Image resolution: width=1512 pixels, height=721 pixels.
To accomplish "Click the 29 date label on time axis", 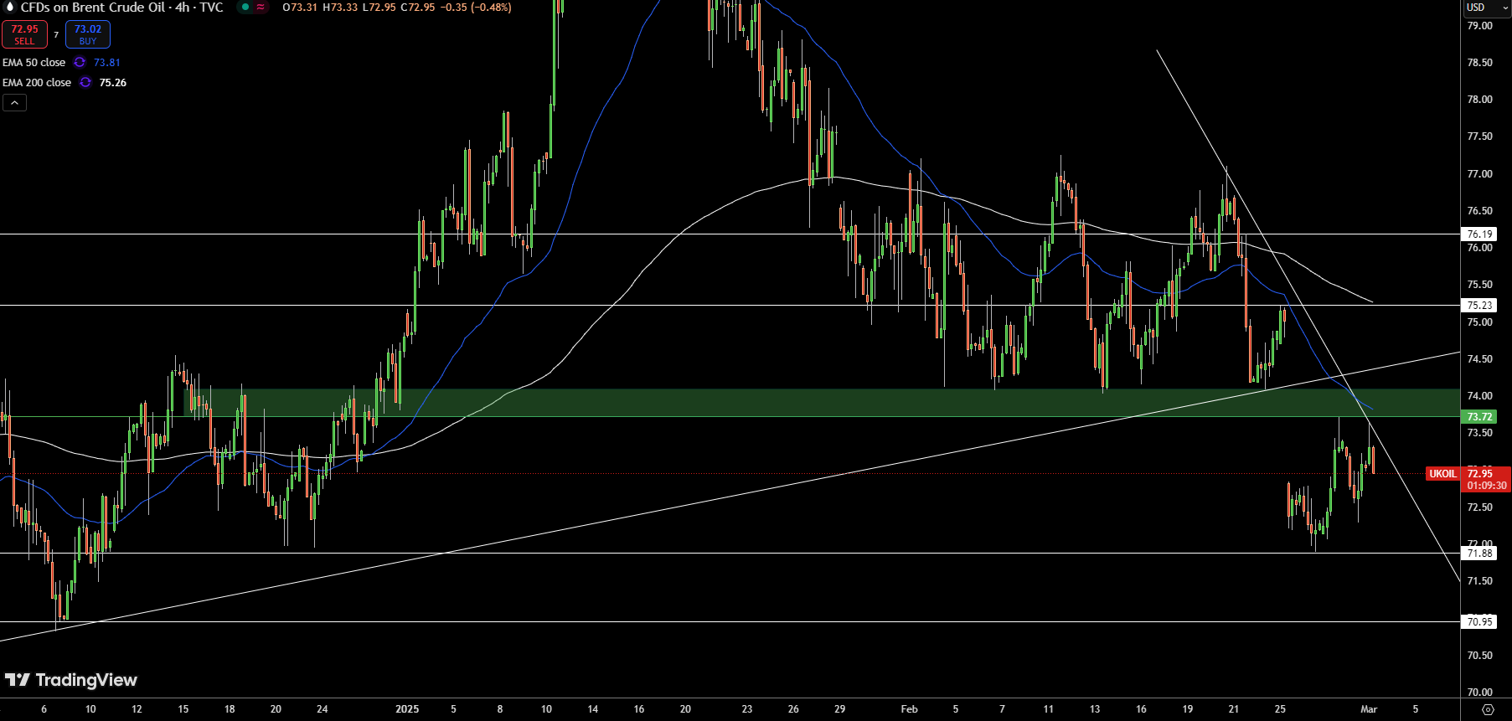I will (x=839, y=709).
